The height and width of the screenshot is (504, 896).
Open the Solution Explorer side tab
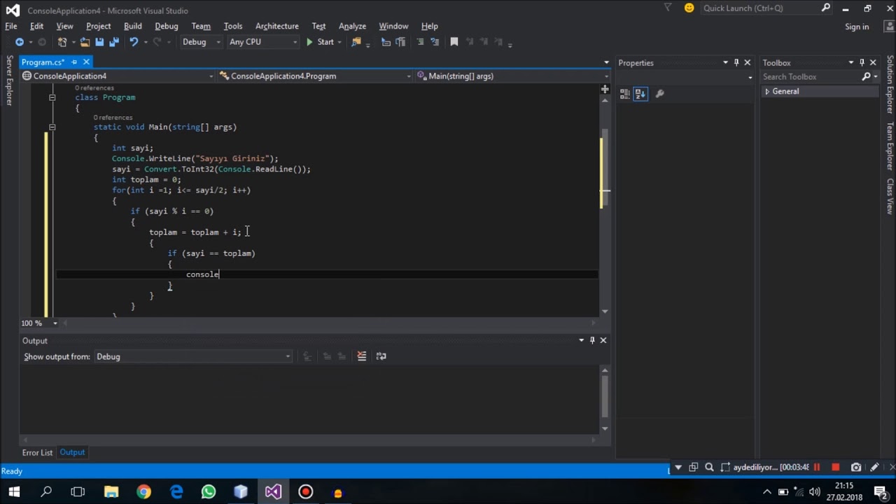click(x=890, y=85)
